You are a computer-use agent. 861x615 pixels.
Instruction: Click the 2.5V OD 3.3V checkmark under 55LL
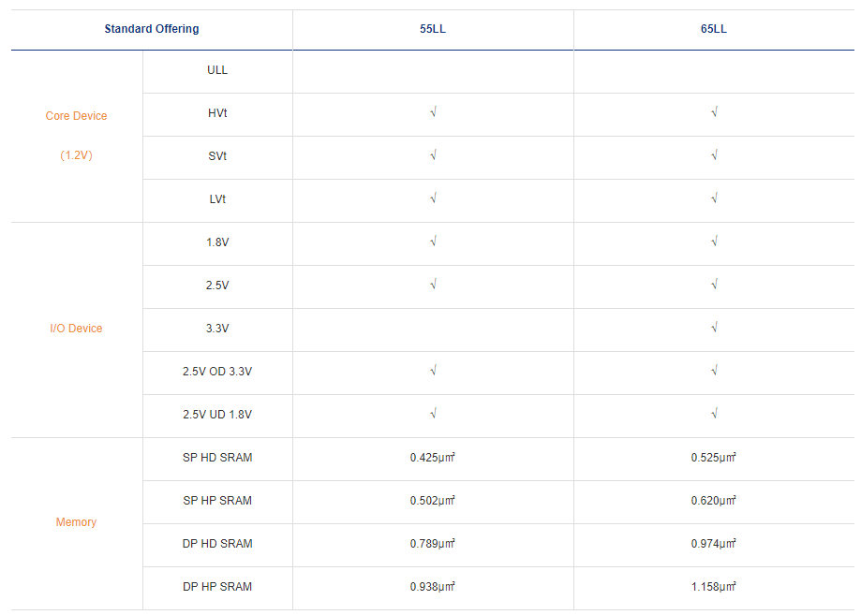[x=433, y=371]
